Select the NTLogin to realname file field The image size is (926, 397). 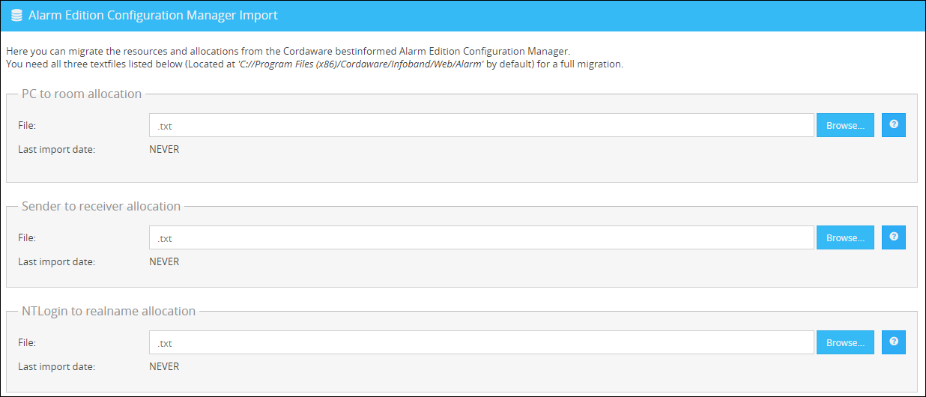click(481, 343)
